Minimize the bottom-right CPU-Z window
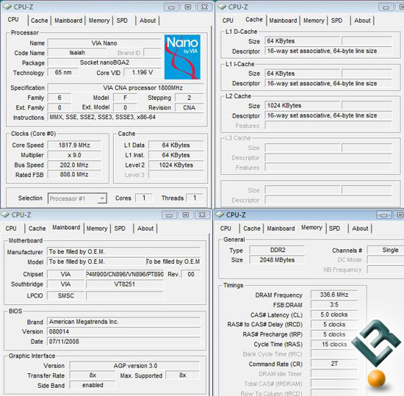Image resolution: width=404 pixels, height=396 pixels. [x=384, y=215]
